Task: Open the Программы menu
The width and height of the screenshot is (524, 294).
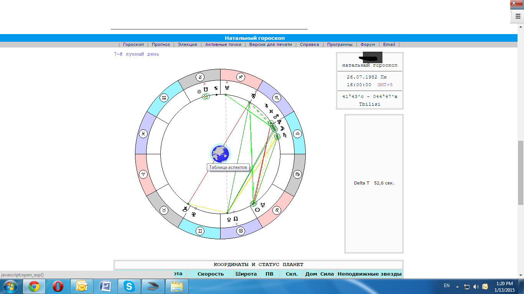Action: 340,44
